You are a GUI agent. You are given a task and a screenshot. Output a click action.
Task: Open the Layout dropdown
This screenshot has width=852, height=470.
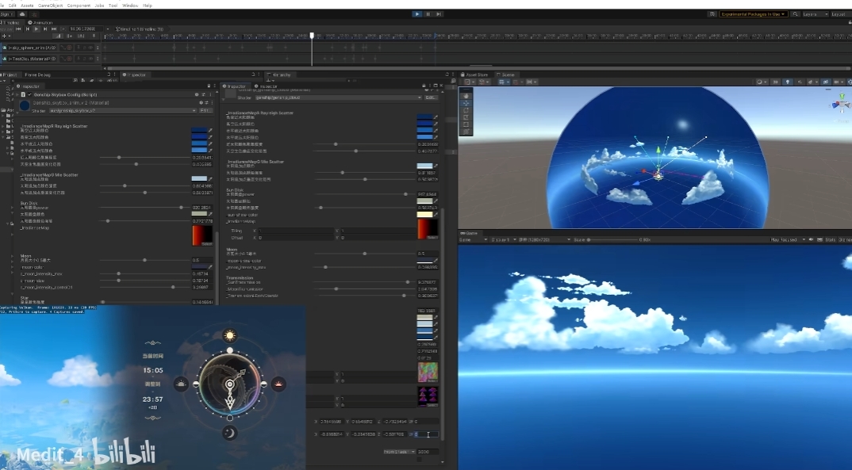(841, 14)
